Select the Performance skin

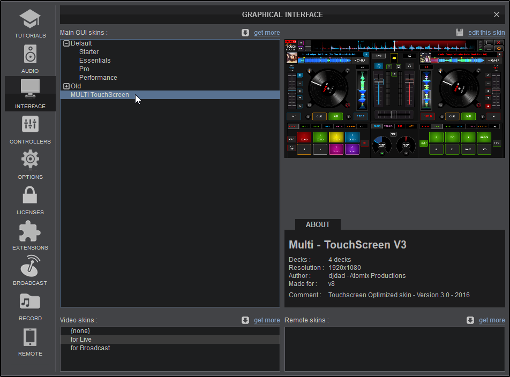point(98,78)
